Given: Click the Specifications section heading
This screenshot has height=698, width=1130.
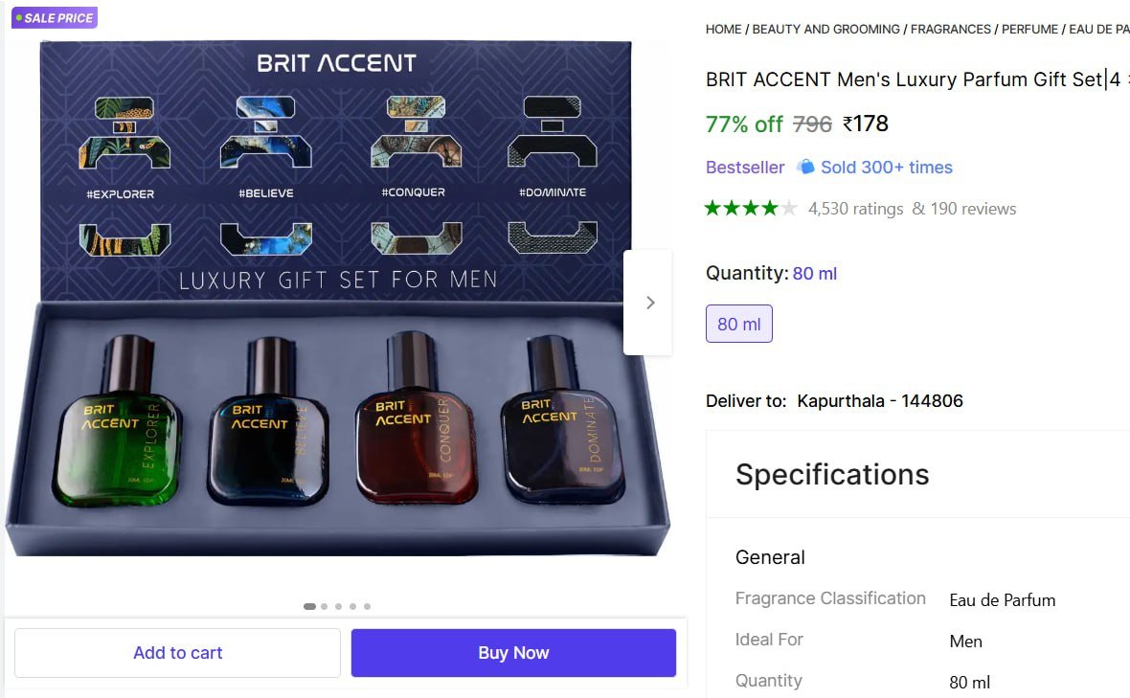Looking at the screenshot, I should (831, 475).
